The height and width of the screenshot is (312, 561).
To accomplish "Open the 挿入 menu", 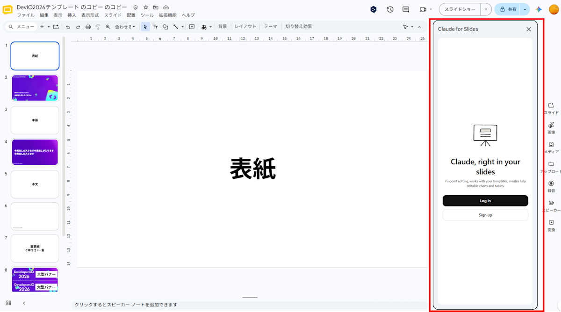I will (x=72, y=15).
